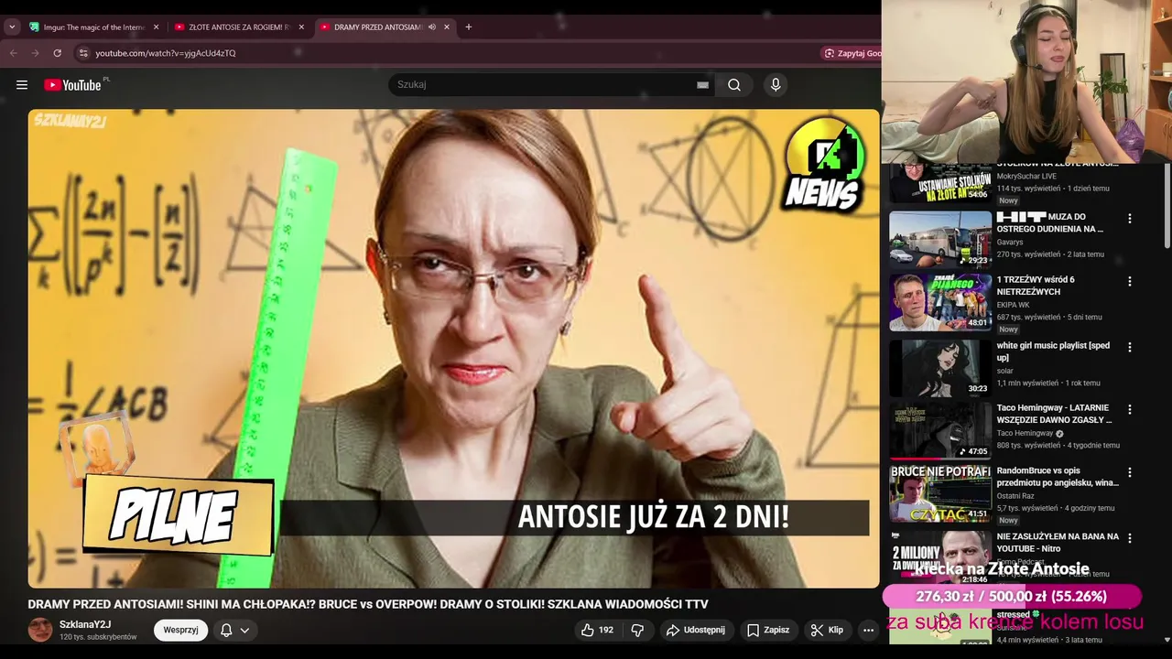Open MokrySuchar LIVE stoliki video thumbnail
This screenshot has width=1172, height=659.
[x=940, y=183]
